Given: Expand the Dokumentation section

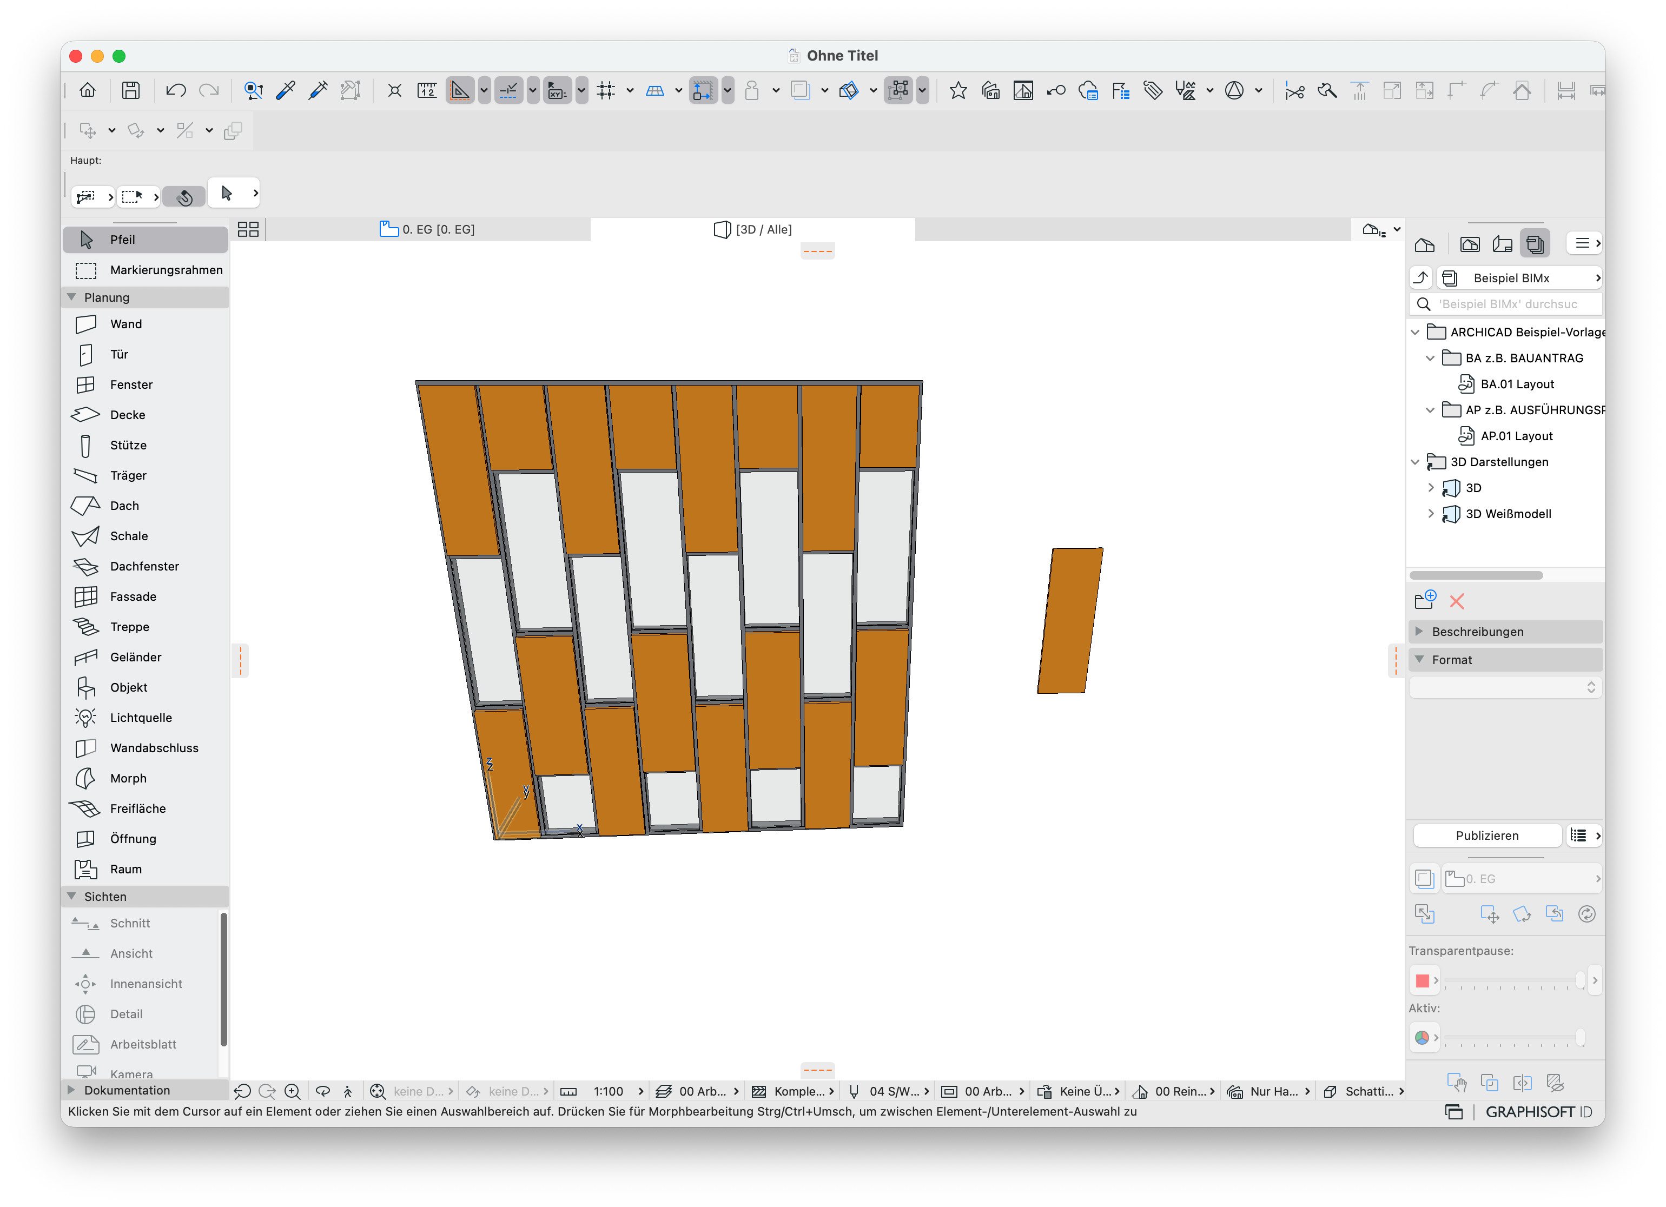Looking at the screenshot, I should click(71, 1090).
